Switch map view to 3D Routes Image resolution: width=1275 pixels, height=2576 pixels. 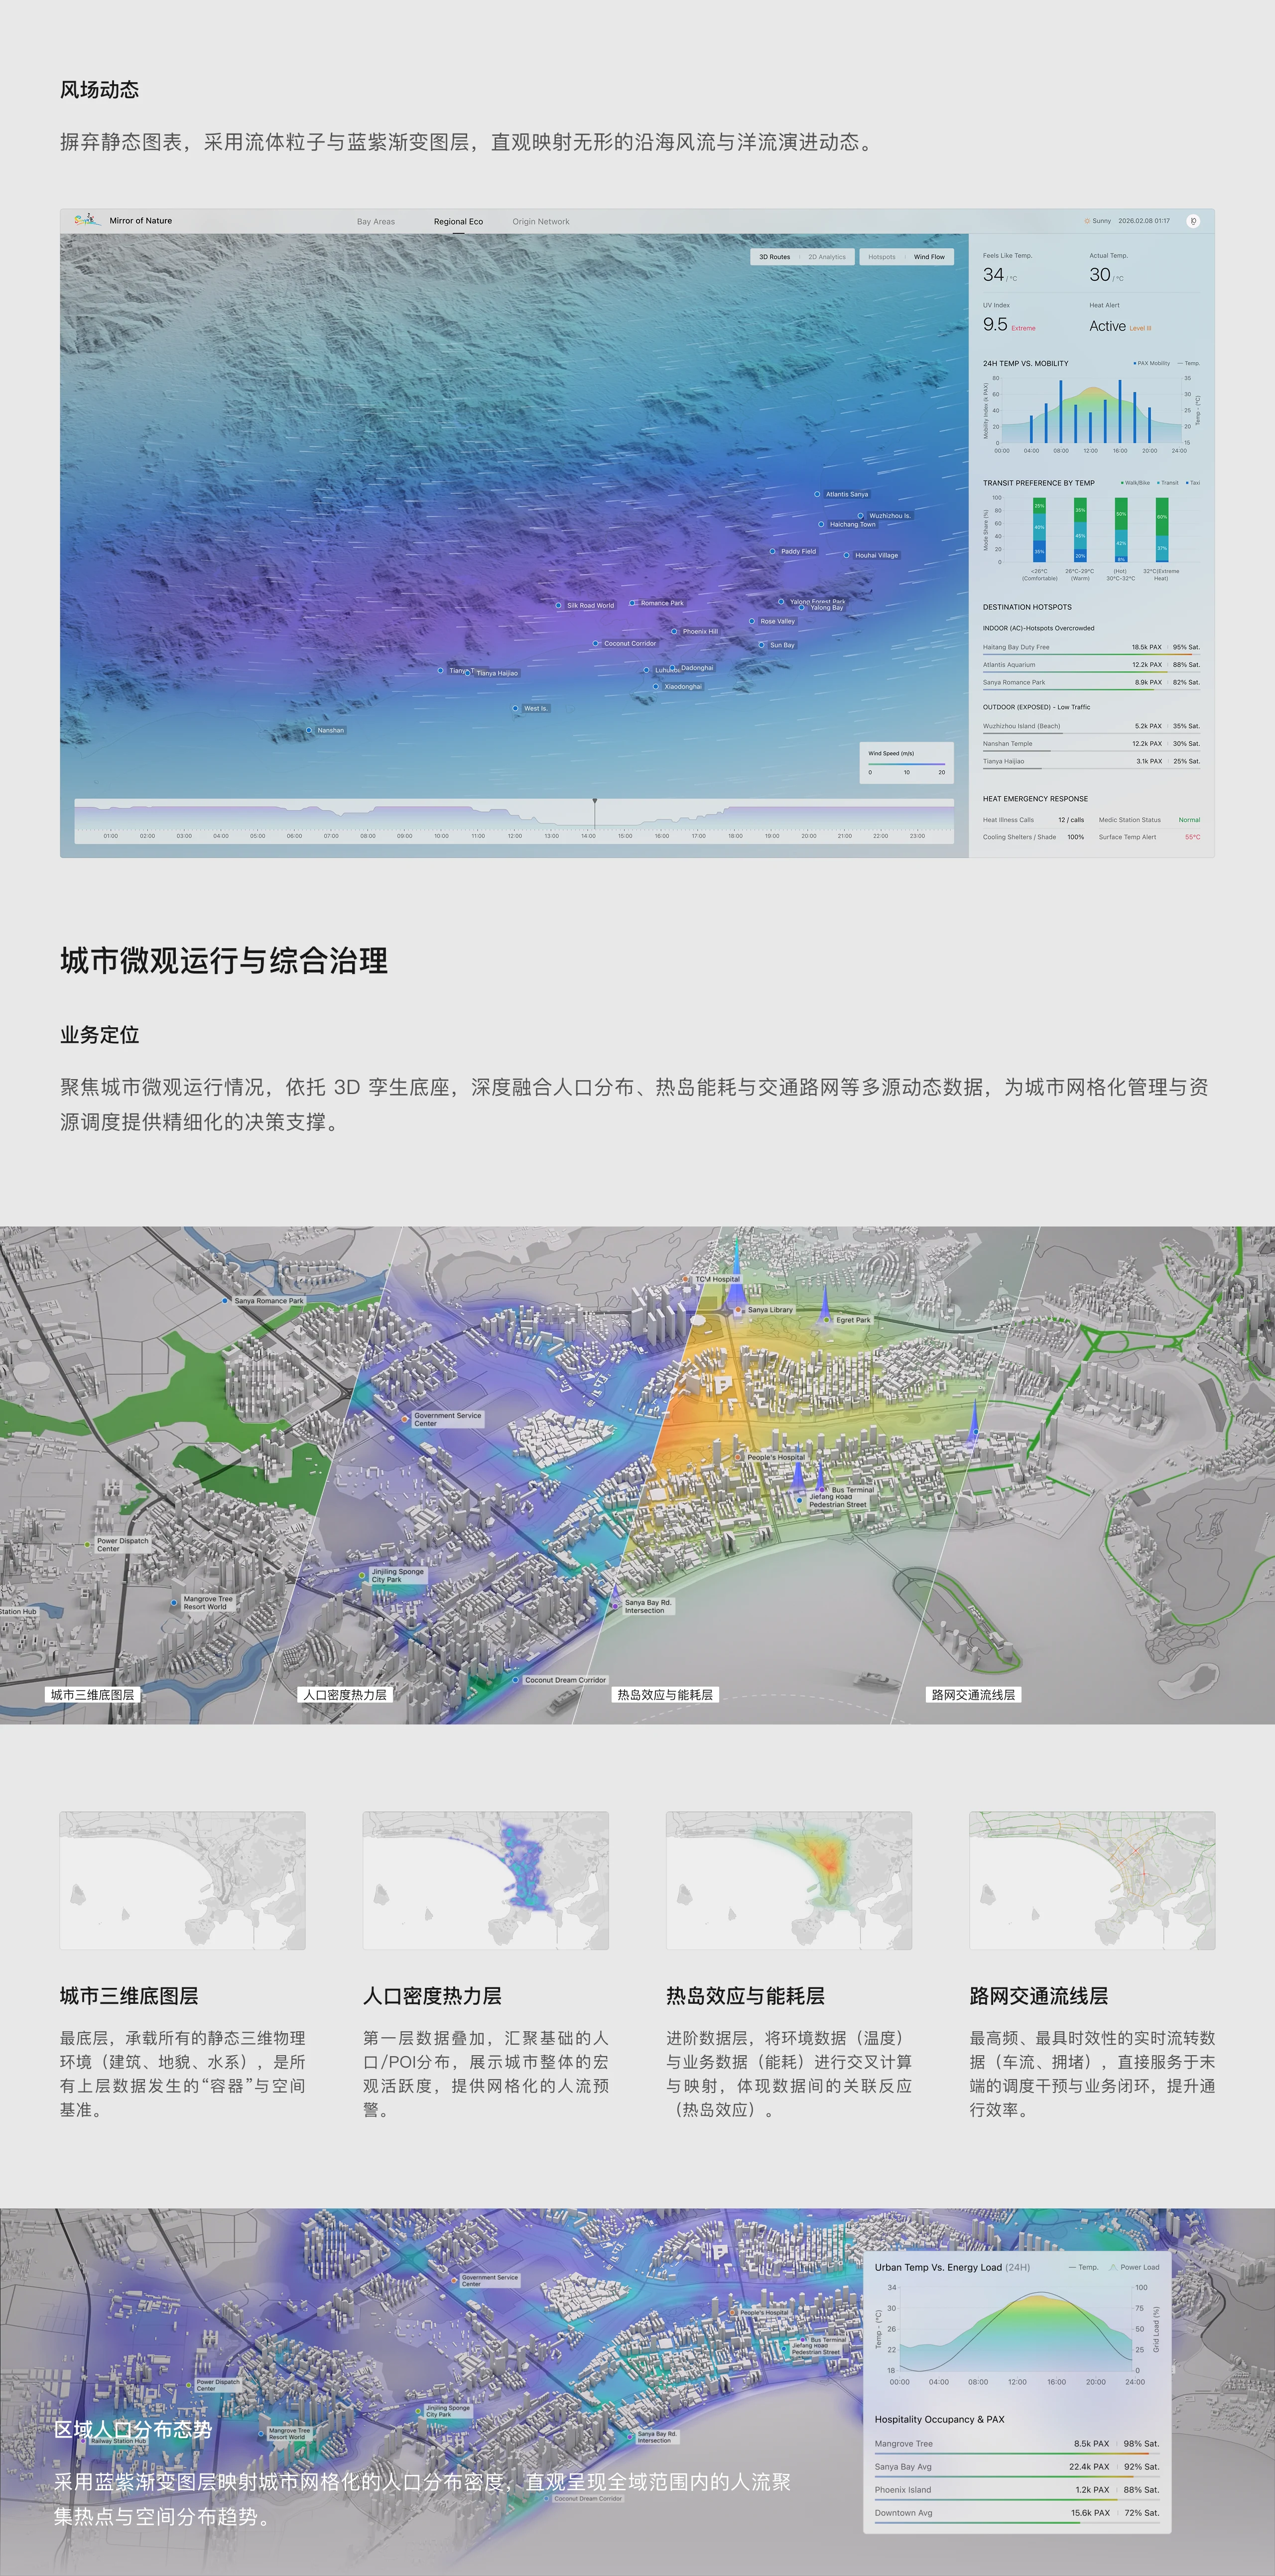pos(774,257)
